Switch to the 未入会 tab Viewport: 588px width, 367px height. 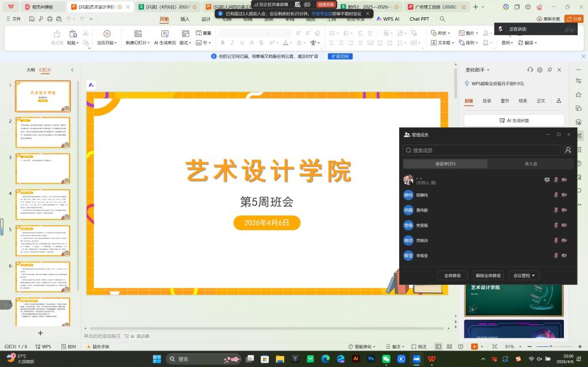tap(531, 164)
